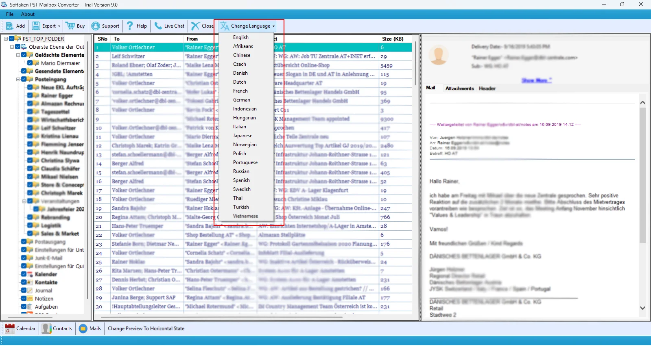Toggle the Posteingang folder checkbox
The image size is (651, 346).
(x=24, y=79)
